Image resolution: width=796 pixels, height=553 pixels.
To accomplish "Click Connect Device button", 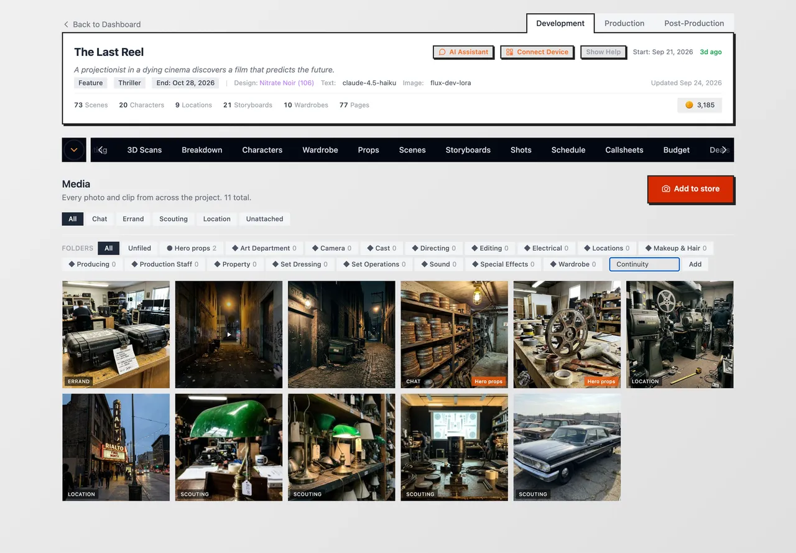I will tap(537, 52).
